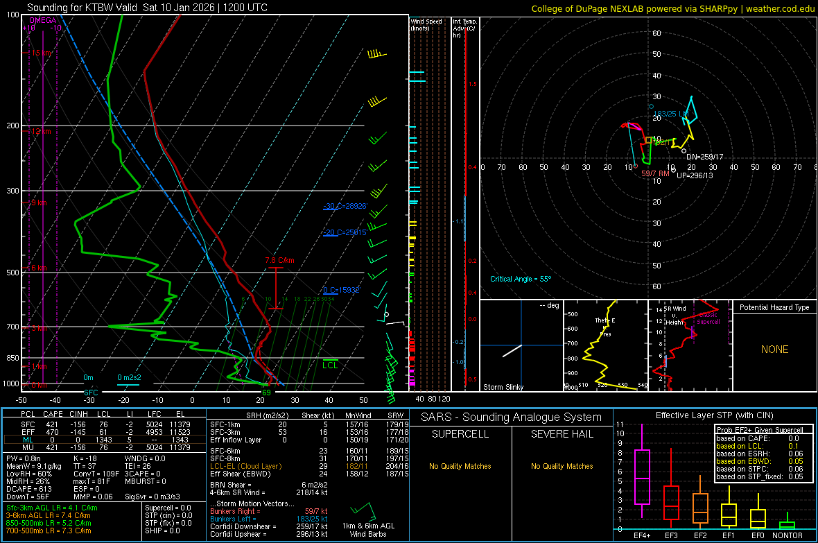The image size is (818, 543).
Task: Click the 'ConvT = 109F' value
Action: click(x=96, y=474)
